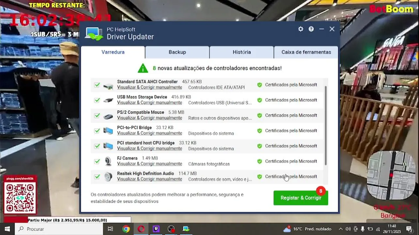Click the Wi-Fi network tray icon
The image size is (419, 235).
point(378,229)
